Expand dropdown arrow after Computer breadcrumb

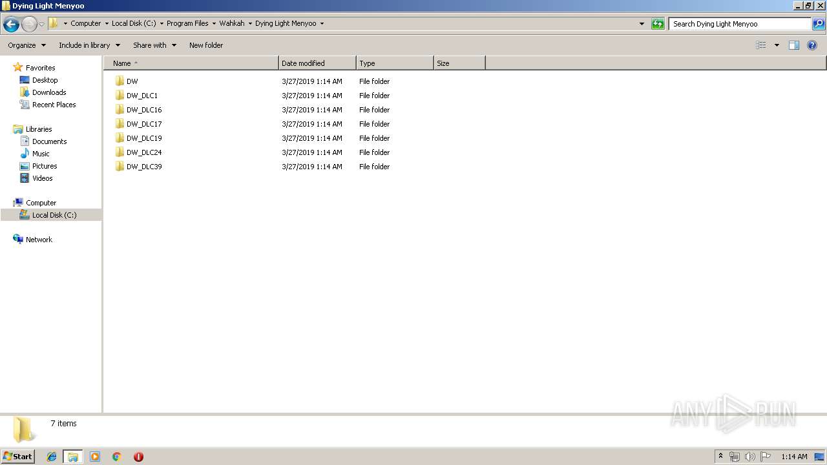107,23
